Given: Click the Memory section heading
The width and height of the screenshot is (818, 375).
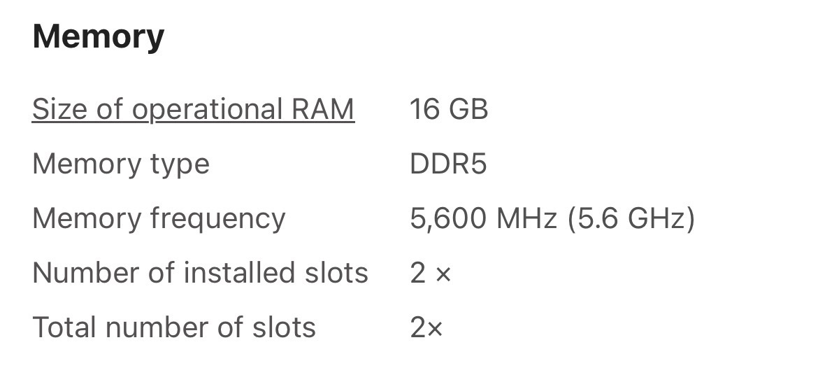Looking at the screenshot, I should click(99, 36).
